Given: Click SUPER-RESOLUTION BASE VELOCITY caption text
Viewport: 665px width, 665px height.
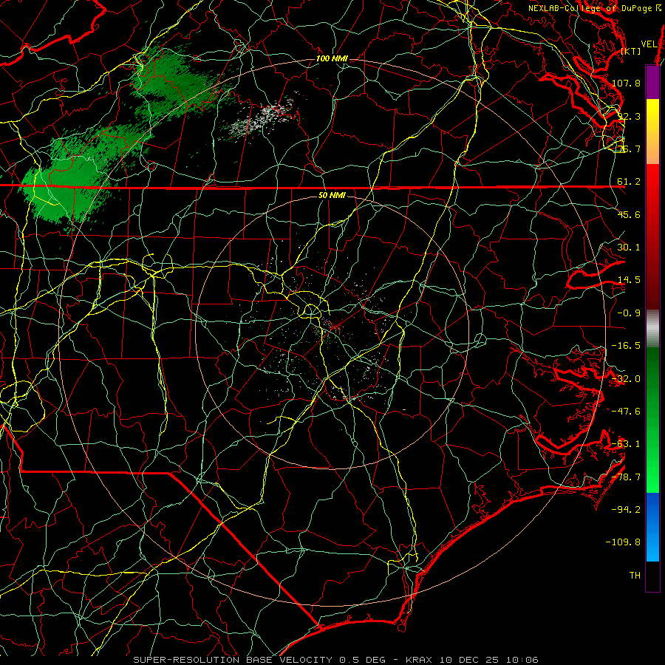Looking at the screenshot, I should click(x=233, y=660).
